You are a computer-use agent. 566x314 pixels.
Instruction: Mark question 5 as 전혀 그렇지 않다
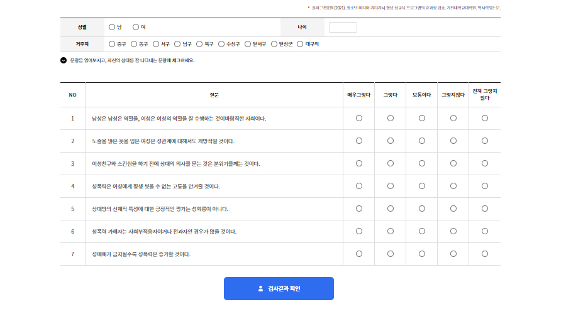(485, 208)
